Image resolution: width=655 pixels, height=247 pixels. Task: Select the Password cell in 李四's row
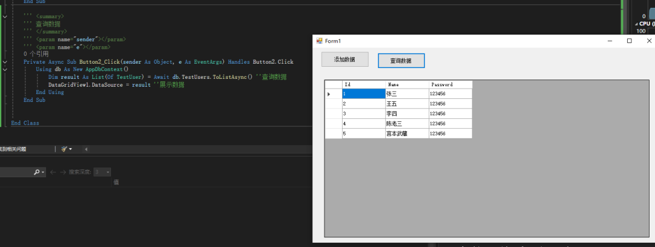tap(450, 113)
